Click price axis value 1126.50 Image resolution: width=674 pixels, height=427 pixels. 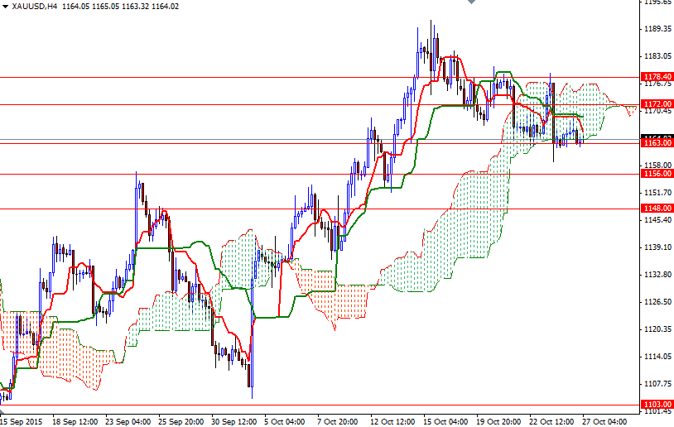click(x=657, y=302)
